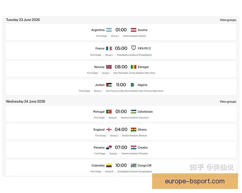Open the Argentina vs Austria 01:00 match
Image resolution: width=242 pixels, height=193 pixels.
pos(121,30)
